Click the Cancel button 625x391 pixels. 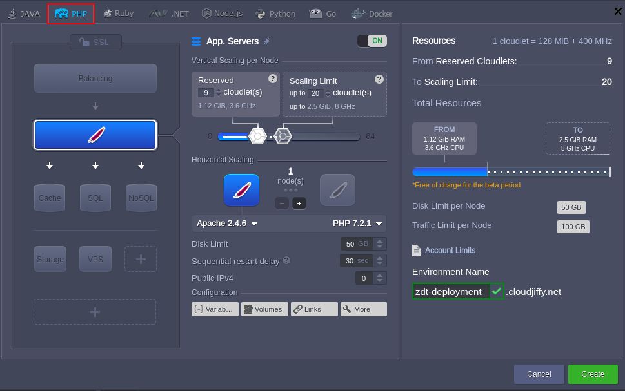click(x=539, y=374)
